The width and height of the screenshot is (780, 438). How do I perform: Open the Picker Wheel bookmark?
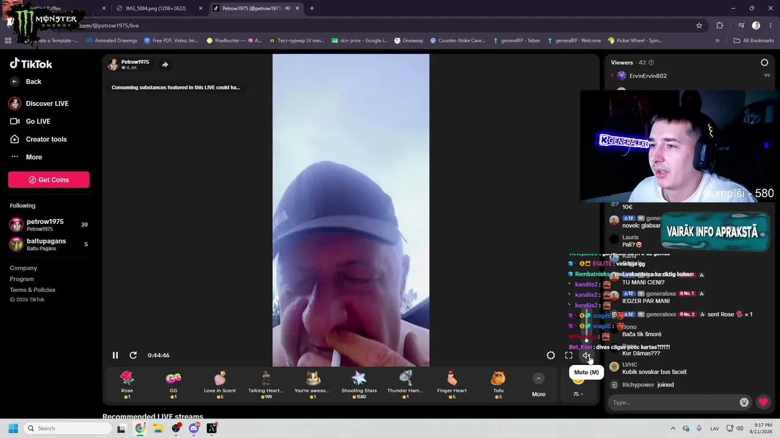[634, 41]
